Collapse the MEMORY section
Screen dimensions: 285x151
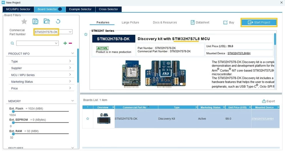[72, 101]
